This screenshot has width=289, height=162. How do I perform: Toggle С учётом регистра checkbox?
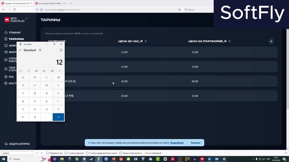click(x=66, y=153)
